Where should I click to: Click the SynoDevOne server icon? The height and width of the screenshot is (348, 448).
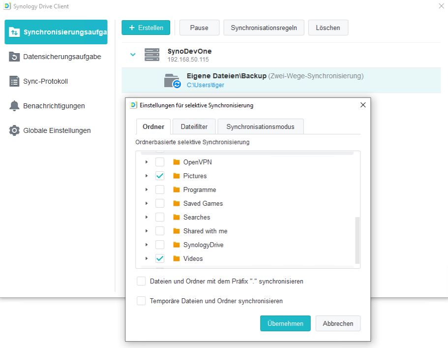(x=152, y=55)
